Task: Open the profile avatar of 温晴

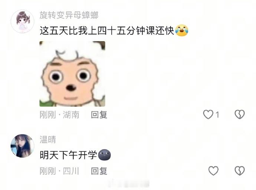Action: point(22,146)
